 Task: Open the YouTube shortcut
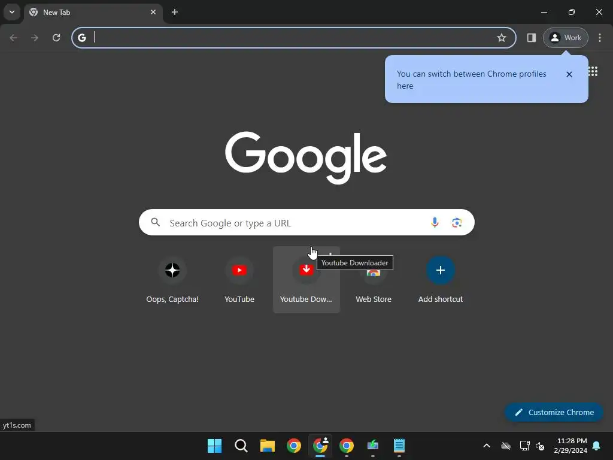239,280
